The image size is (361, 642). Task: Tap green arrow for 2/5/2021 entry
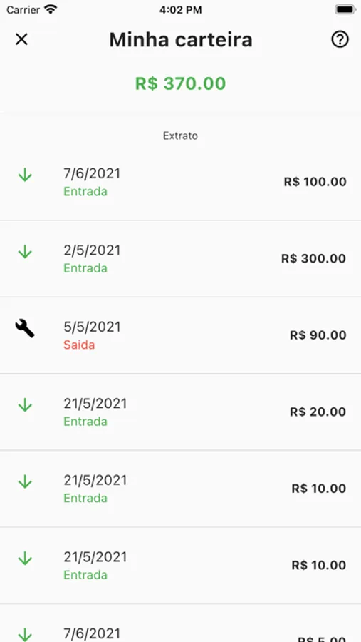(25, 253)
